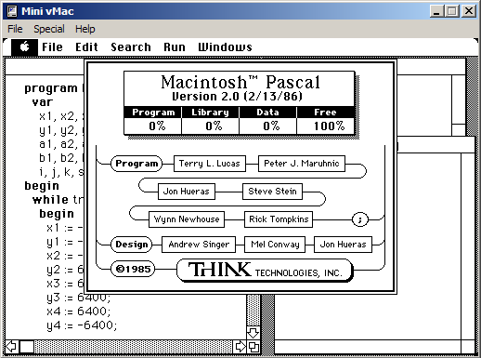Open the Edit menu

pyautogui.click(x=86, y=47)
